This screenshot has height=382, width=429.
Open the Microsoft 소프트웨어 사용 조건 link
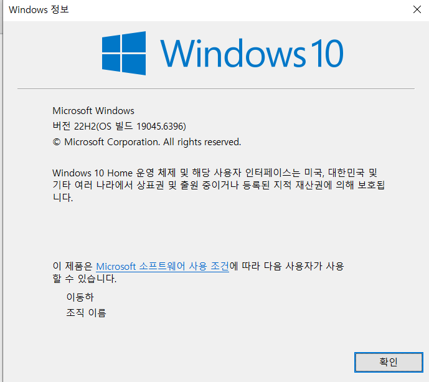click(163, 266)
